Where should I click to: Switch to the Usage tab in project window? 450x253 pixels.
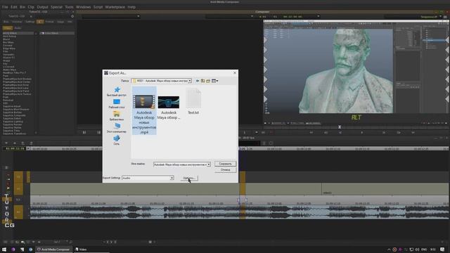[60, 22]
